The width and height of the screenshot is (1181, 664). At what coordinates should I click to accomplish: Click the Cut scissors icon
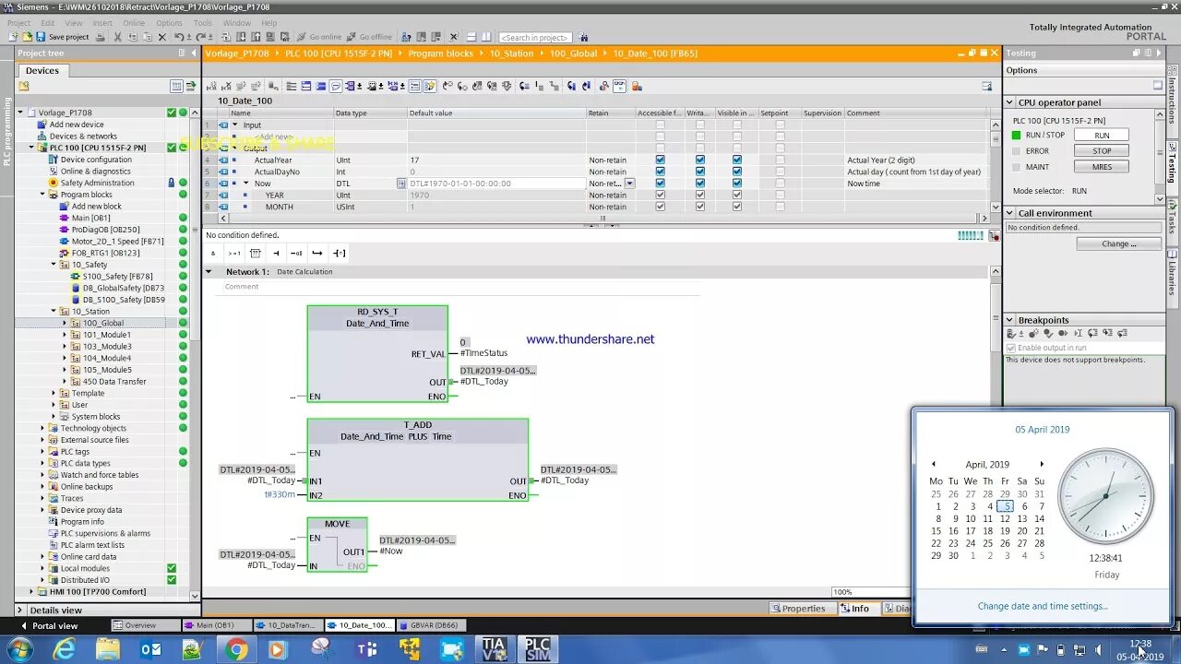click(118, 37)
